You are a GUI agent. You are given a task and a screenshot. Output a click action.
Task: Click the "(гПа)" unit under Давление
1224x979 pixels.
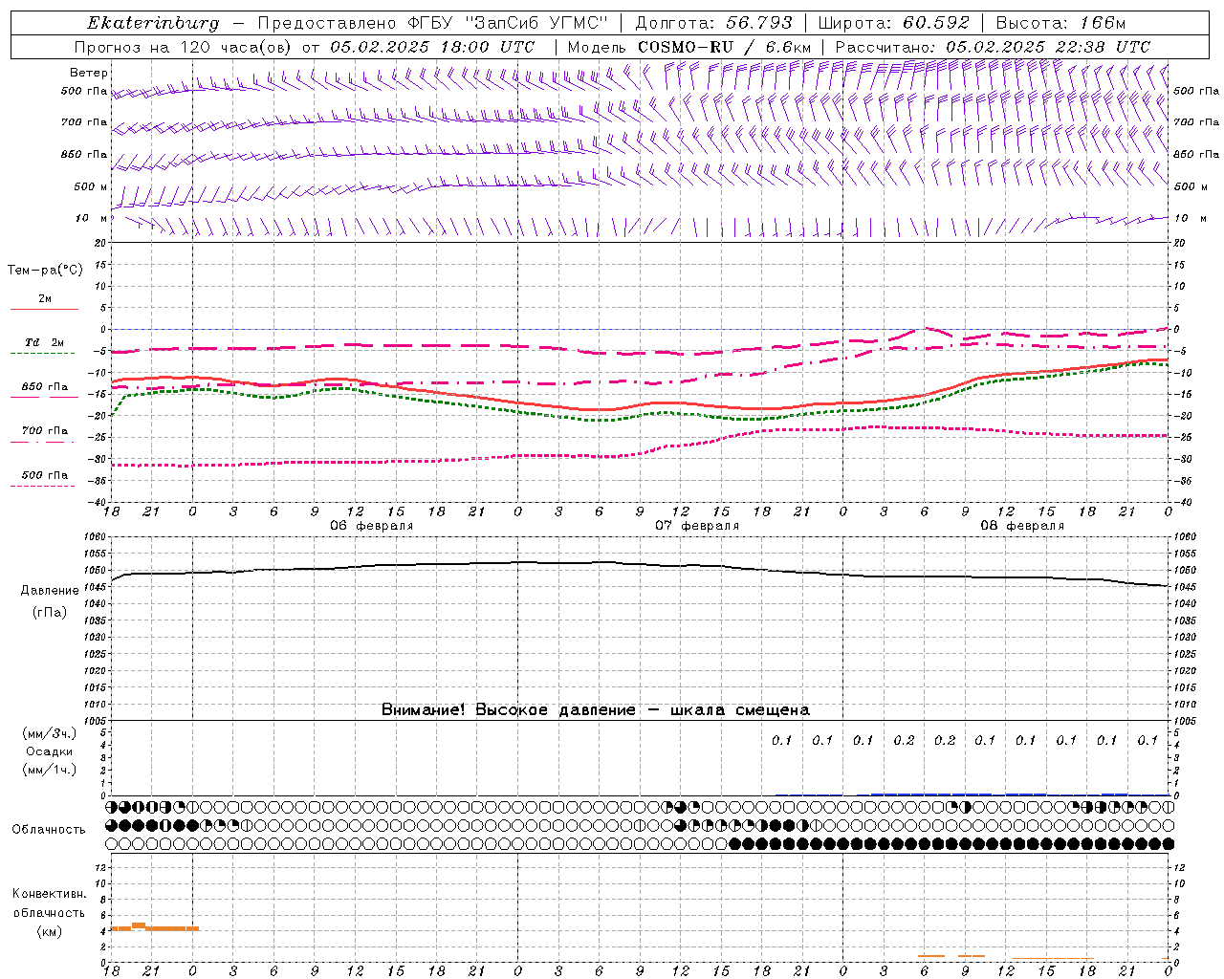coord(50,612)
